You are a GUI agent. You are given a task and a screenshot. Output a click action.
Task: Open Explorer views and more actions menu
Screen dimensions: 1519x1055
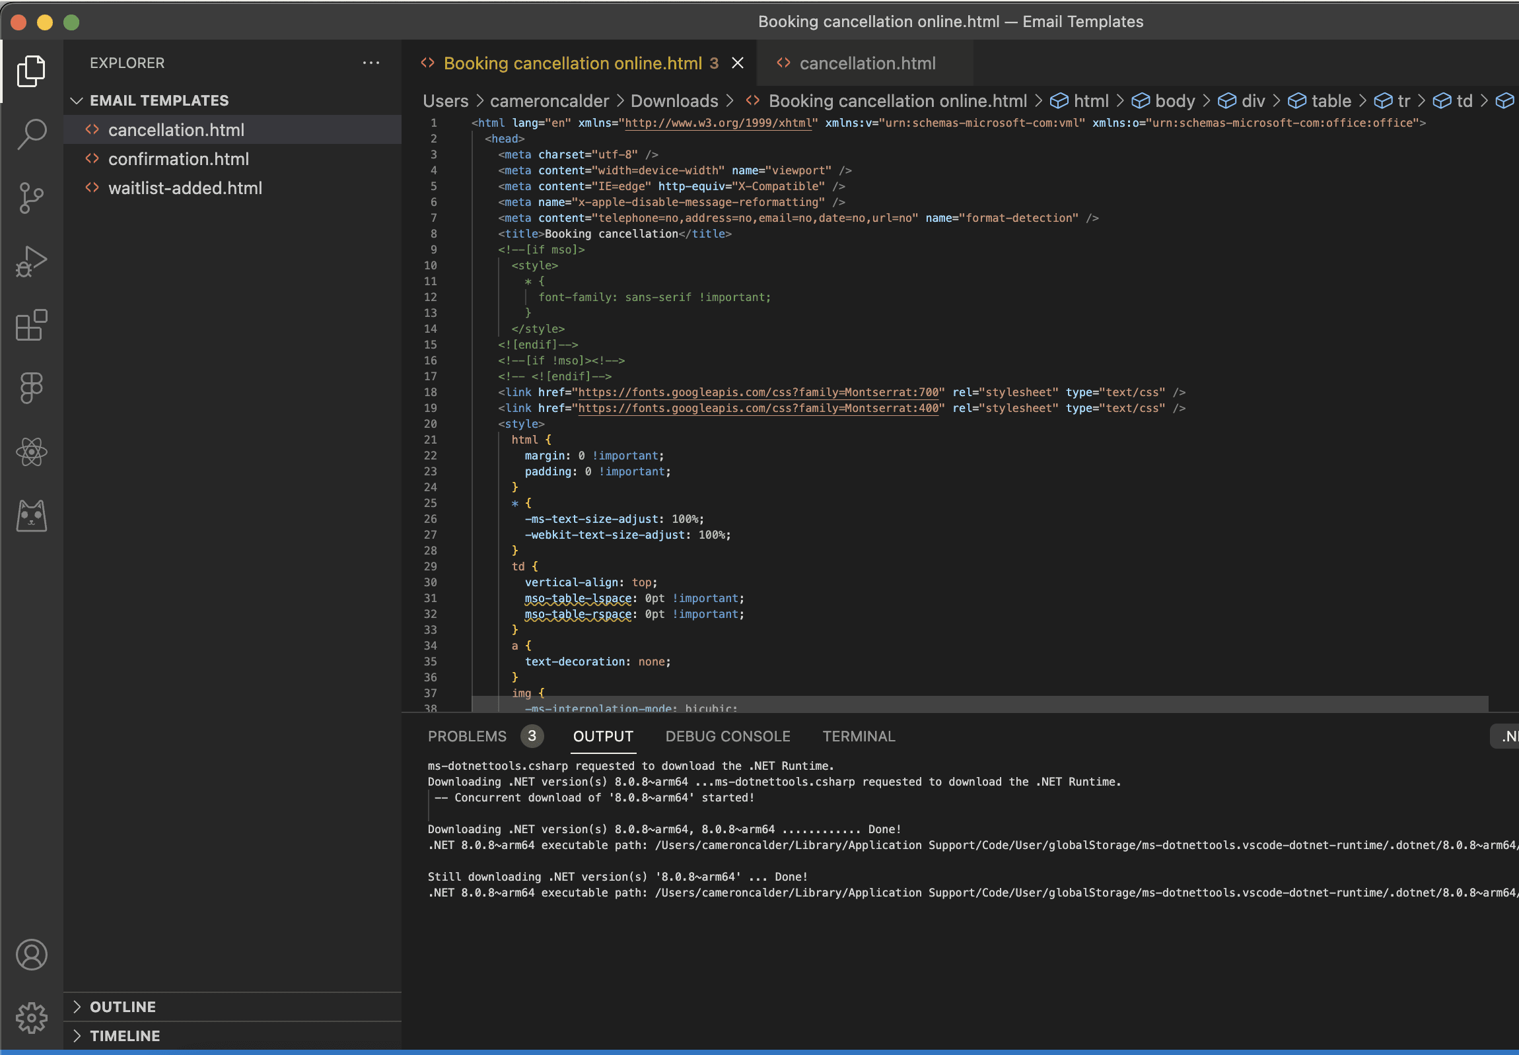point(371,63)
